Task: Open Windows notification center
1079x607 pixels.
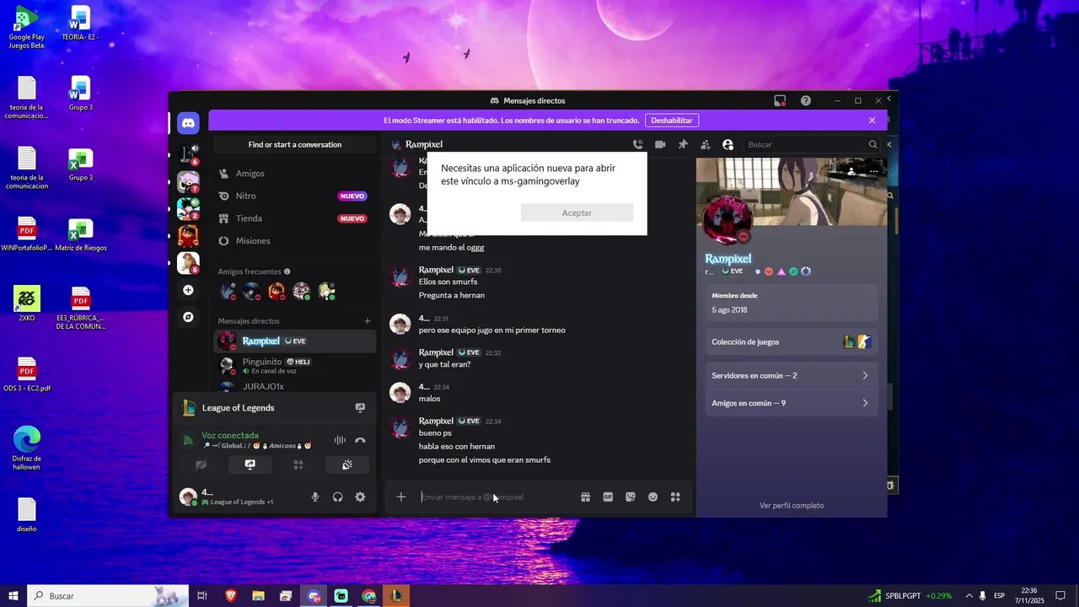Action: [1060, 596]
